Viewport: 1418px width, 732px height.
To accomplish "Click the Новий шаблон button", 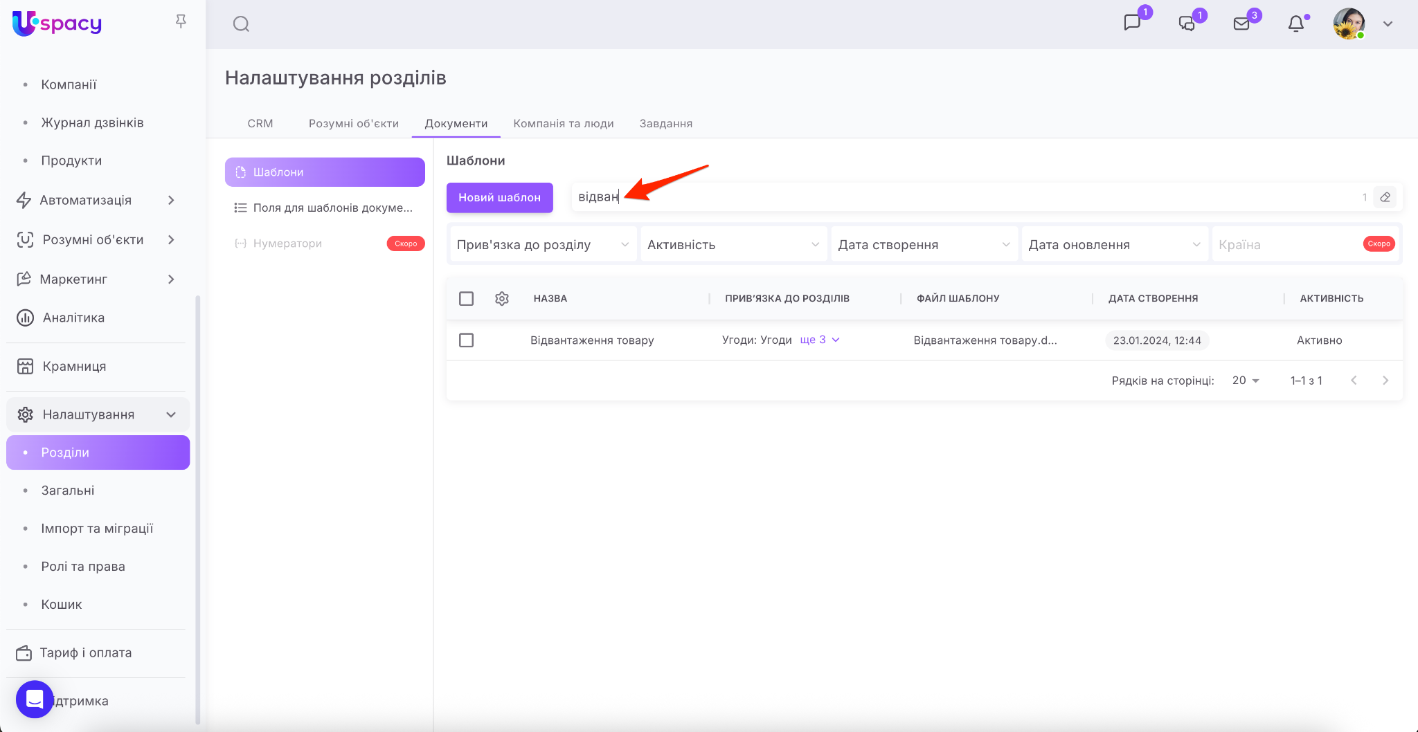I will tap(499, 197).
